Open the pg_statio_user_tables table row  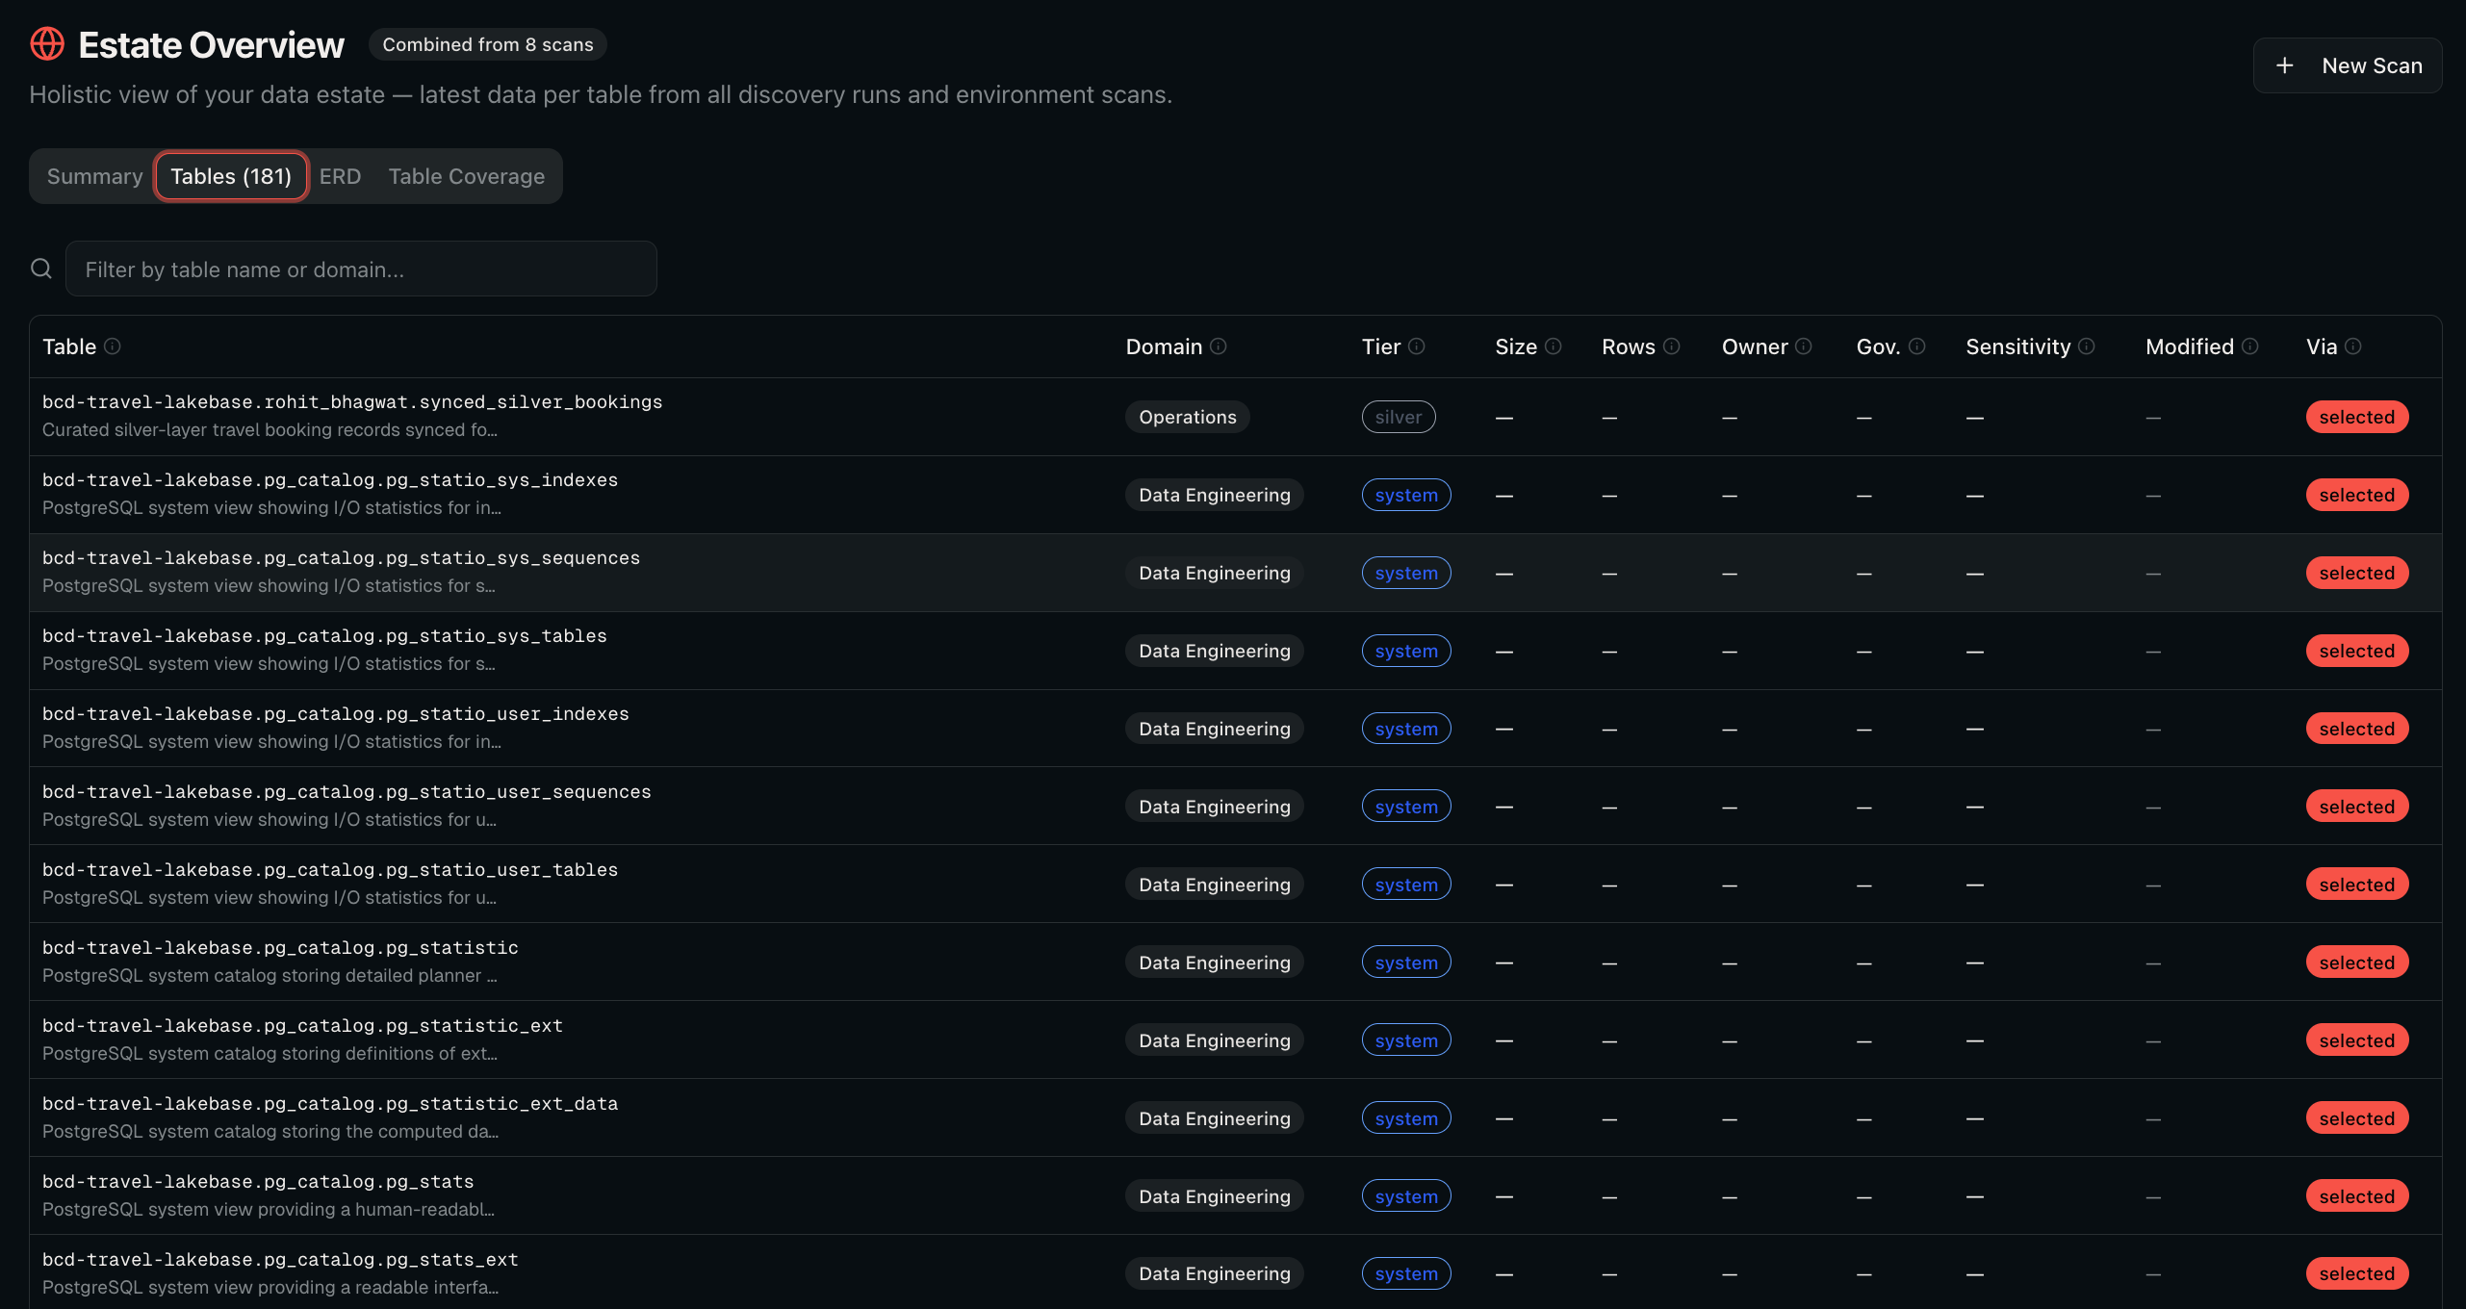(x=1236, y=885)
